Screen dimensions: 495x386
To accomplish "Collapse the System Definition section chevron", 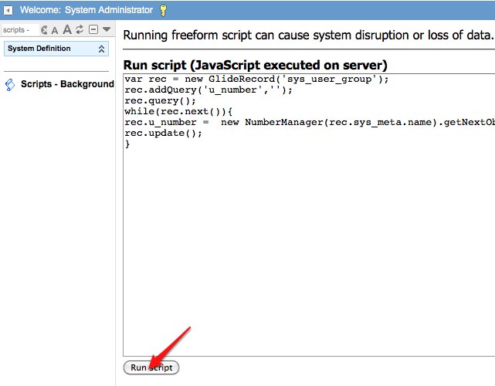I will click(101, 49).
